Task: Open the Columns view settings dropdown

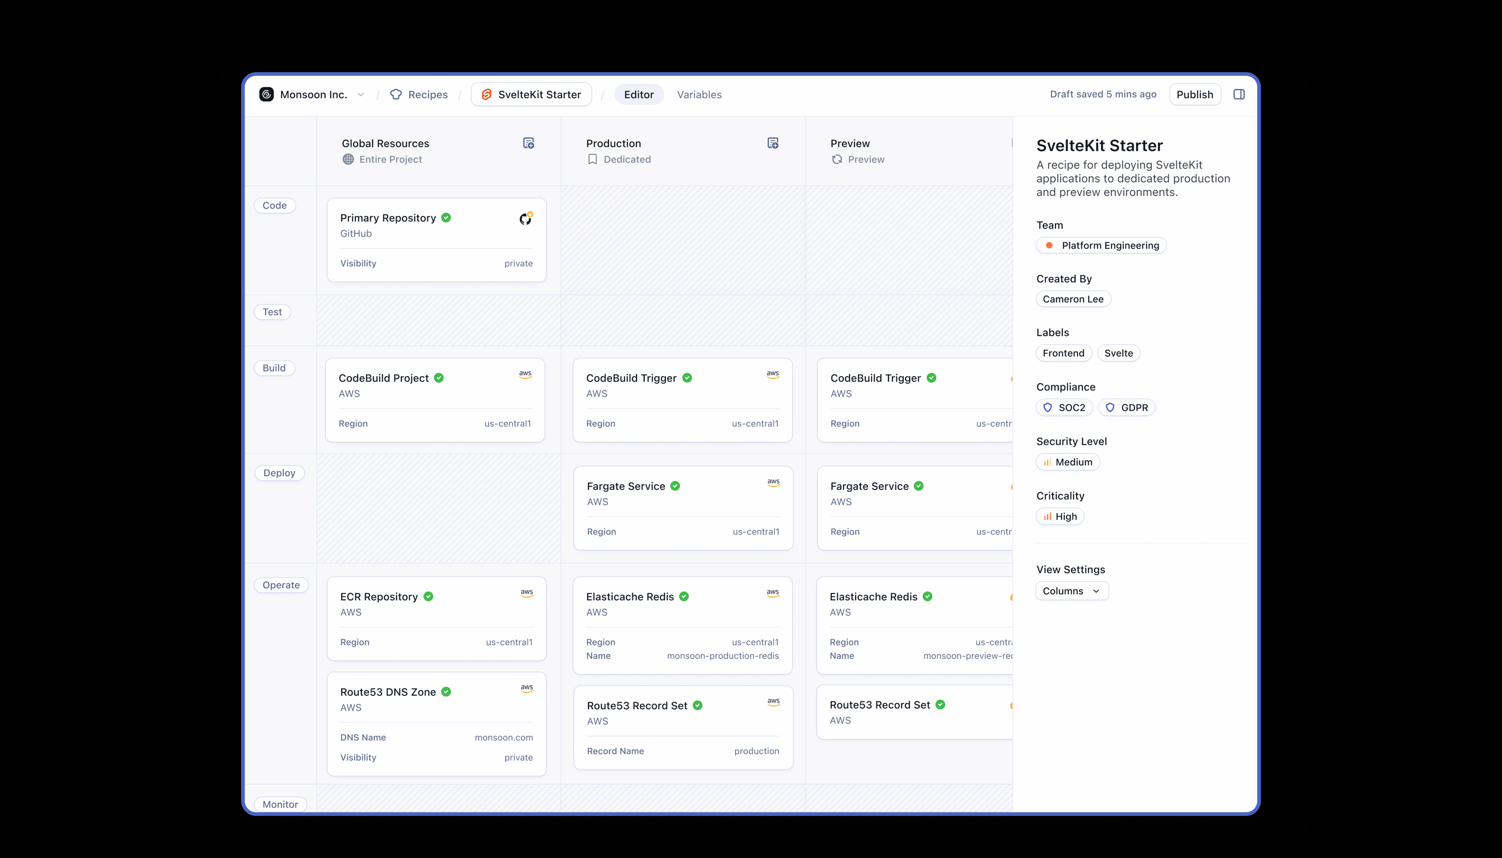Action: [1072, 591]
